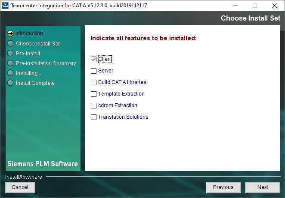
Task: Cancel the installation
Action: pos(20,187)
